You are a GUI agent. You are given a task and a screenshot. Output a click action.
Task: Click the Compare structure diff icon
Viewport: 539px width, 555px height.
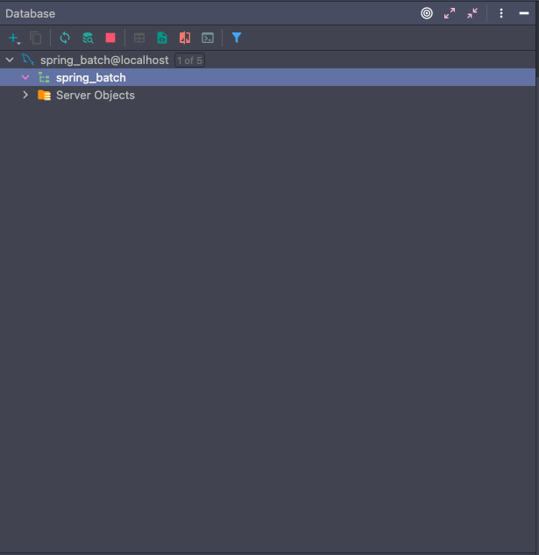185,38
